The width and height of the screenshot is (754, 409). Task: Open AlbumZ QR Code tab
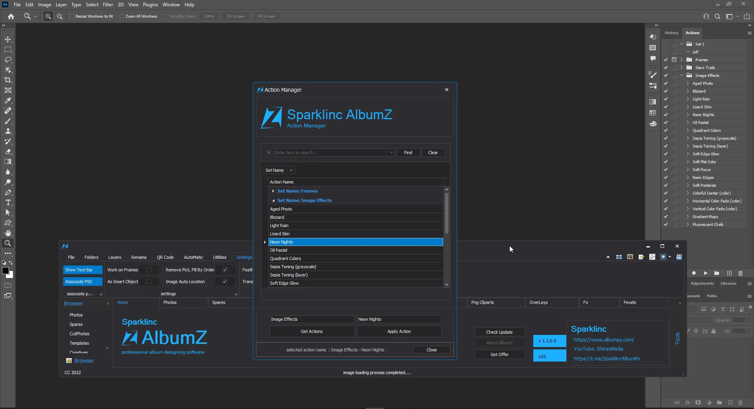pos(165,257)
